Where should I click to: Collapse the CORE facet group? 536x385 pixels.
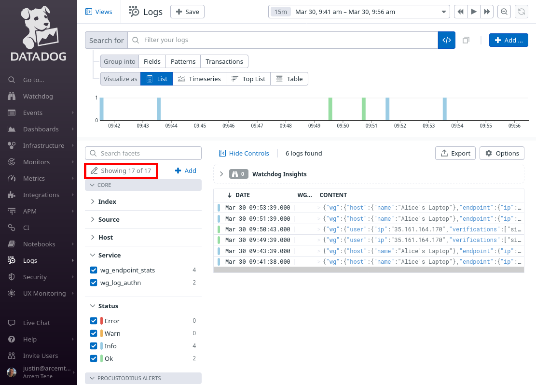(143, 185)
